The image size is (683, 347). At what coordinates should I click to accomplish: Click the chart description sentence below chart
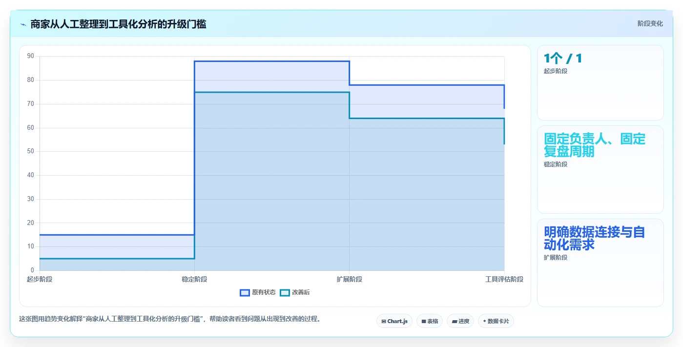pos(170,319)
